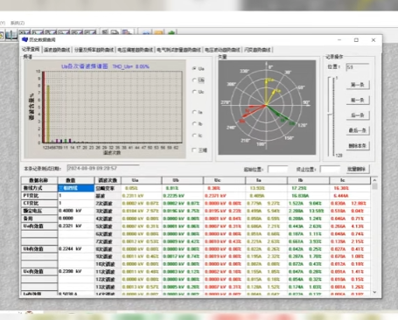Select the Ia spectrum radio button
This screenshot has height=320, width=398.
click(x=194, y=112)
